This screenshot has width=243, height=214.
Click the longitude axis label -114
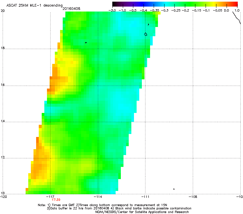point(98,197)
